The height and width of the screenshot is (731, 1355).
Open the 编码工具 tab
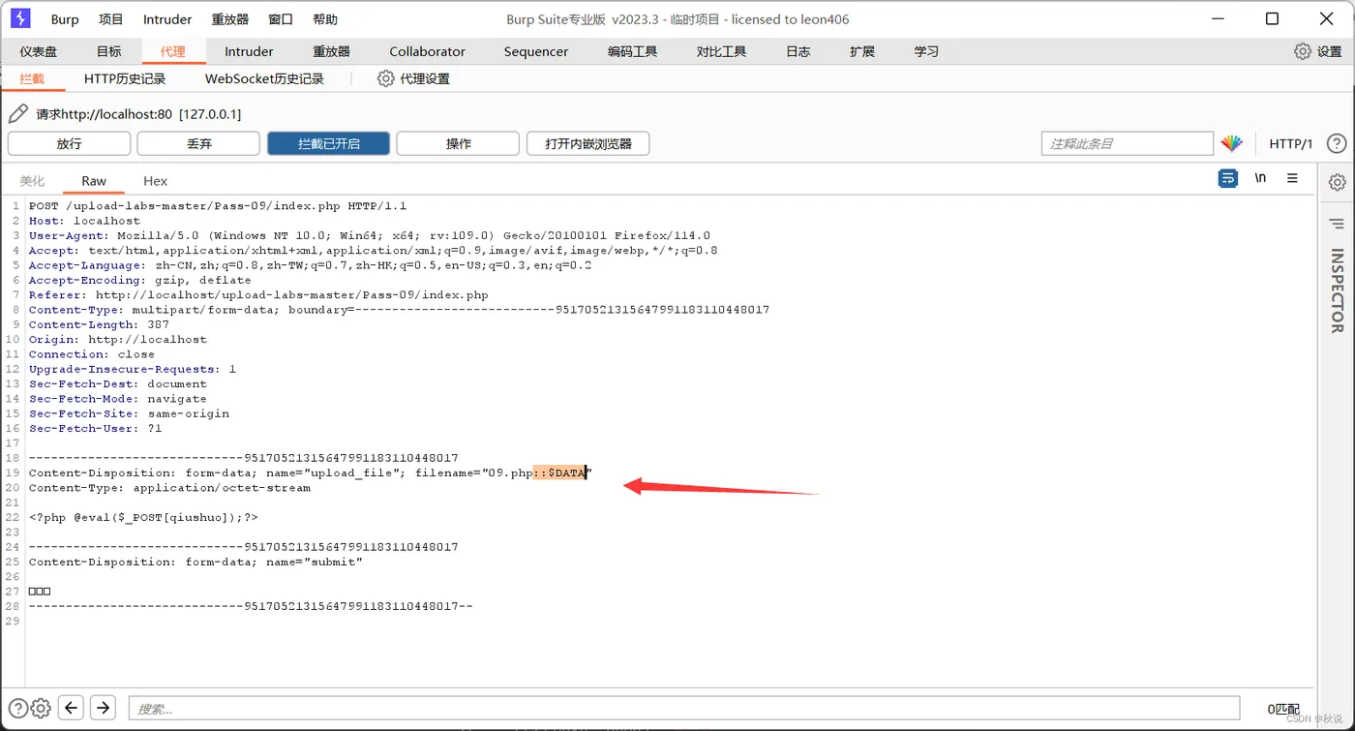(633, 51)
